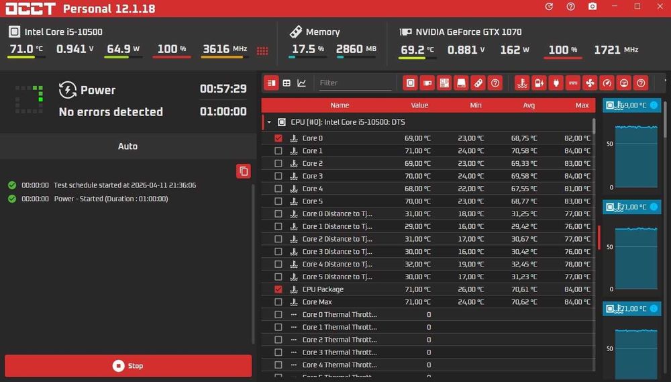Click the elapsed time 00:57:29
Viewport: 671px width, 382px height.
tap(223, 89)
